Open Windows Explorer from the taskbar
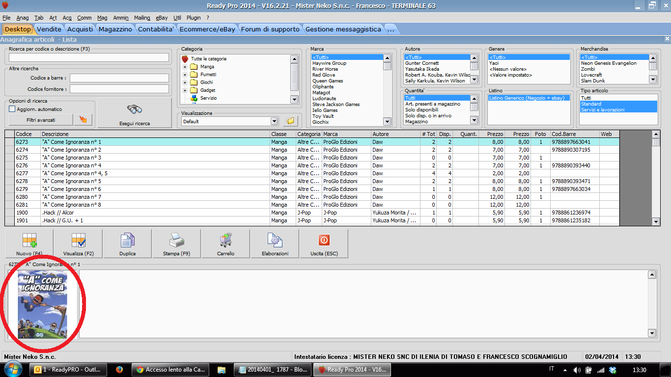 tap(222, 370)
